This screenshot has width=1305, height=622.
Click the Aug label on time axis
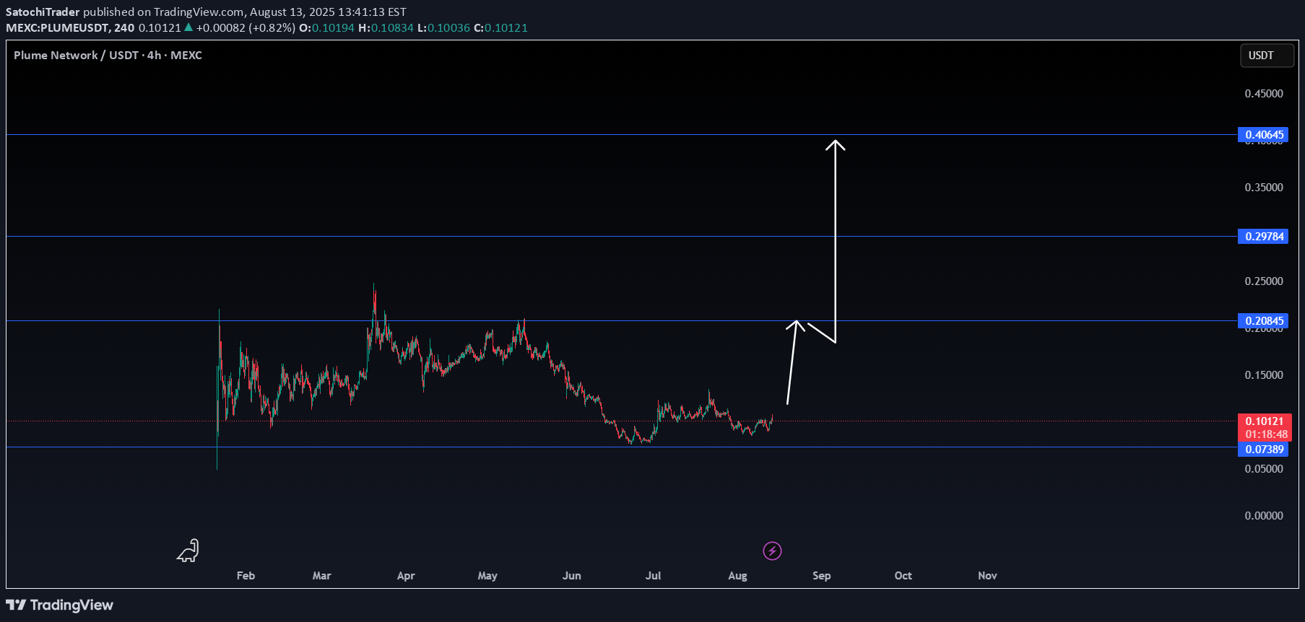[737, 576]
